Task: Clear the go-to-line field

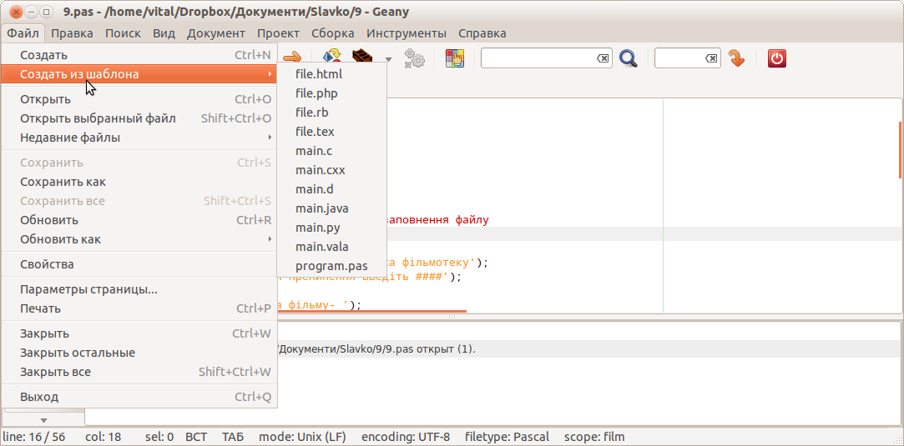Action: pos(711,58)
